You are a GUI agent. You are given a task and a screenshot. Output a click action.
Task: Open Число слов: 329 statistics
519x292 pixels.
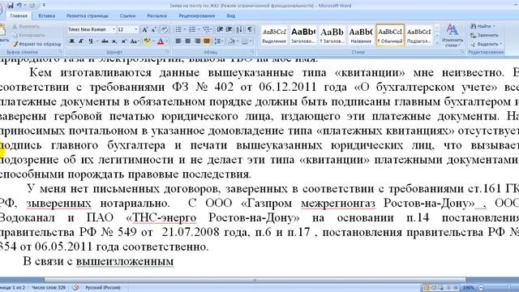click(x=49, y=288)
